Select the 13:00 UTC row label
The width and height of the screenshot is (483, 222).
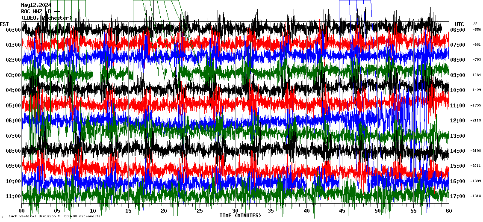(457, 136)
